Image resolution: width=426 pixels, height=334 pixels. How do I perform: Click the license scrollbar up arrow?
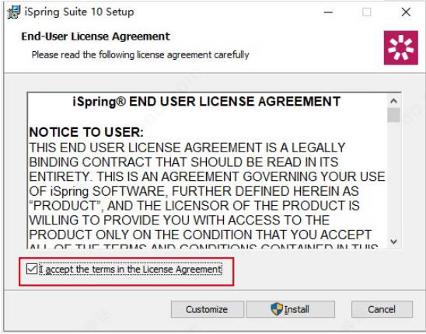pyautogui.click(x=393, y=101)
